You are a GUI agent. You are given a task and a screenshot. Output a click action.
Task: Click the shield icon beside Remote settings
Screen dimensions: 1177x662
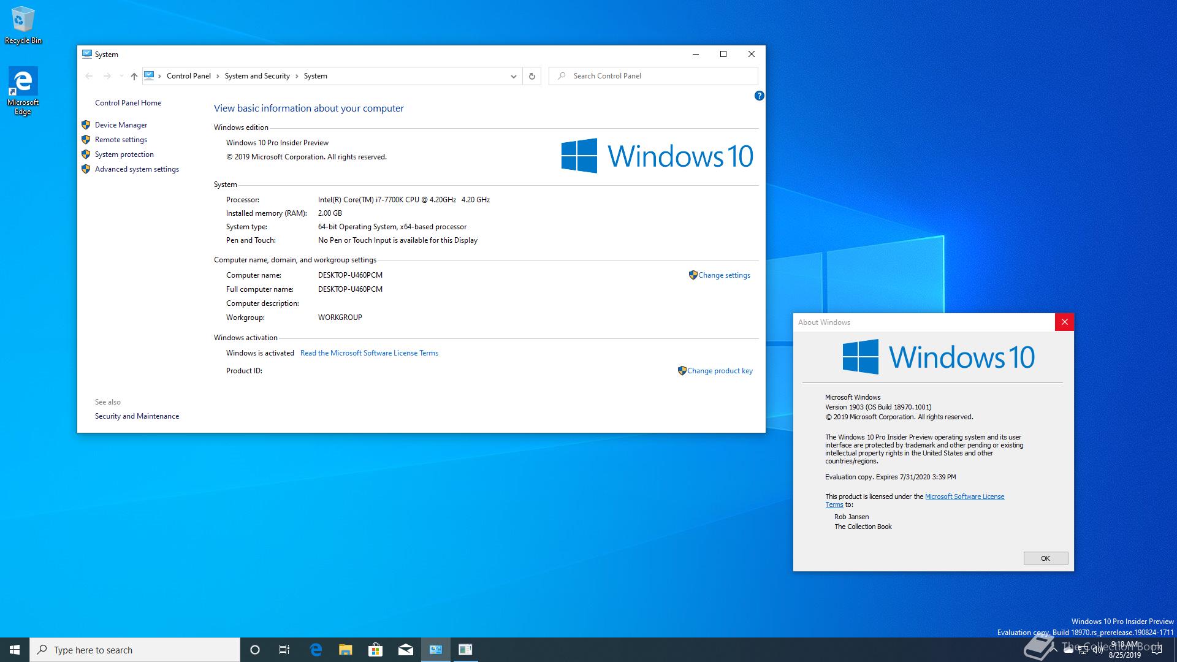point(86,140)
